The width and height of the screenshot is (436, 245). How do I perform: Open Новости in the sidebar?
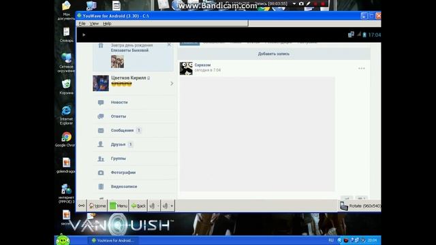point(135,102)
